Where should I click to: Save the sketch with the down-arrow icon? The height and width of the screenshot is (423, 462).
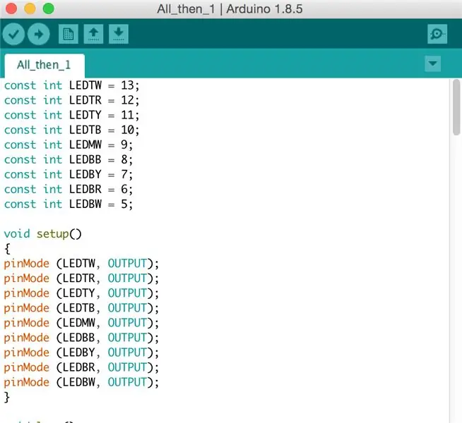pyautogui.click(x=119, y=34)
